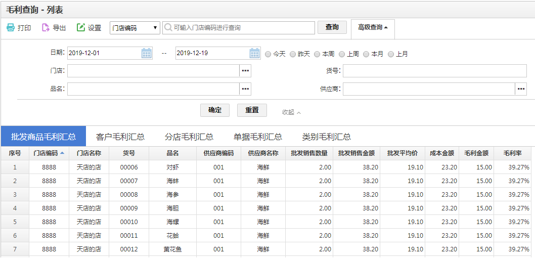Select the row with product 海蚌

(266, 181)
